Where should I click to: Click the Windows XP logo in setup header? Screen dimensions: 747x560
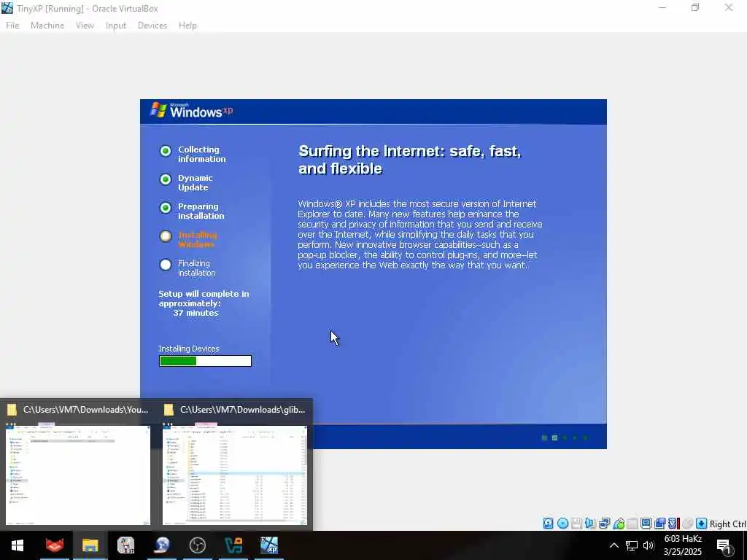point(192,110)
